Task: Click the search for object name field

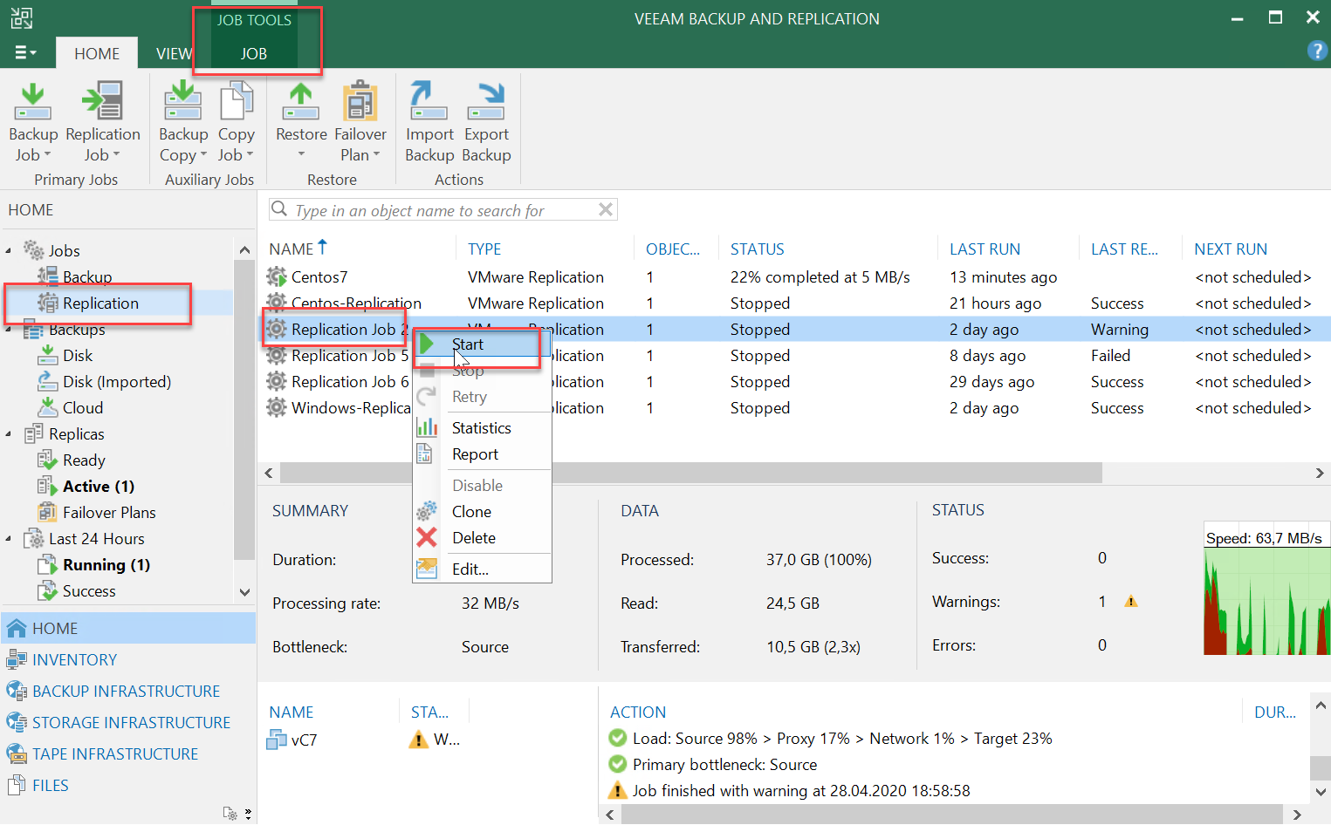Action: tap(443, 210)
